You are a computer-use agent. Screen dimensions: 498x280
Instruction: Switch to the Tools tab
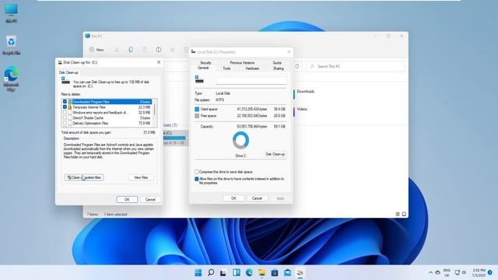[226, 68]
